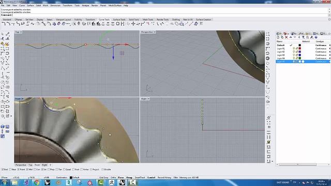
Task: Open the Right viewport title dropdown arrow
Action: pos(148,99)
